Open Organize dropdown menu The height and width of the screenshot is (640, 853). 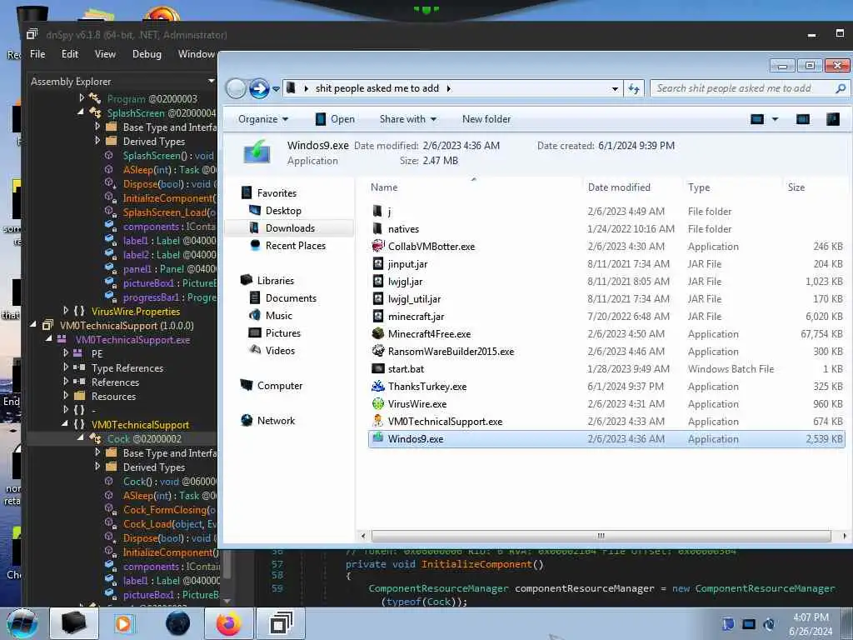click(263, 119)
